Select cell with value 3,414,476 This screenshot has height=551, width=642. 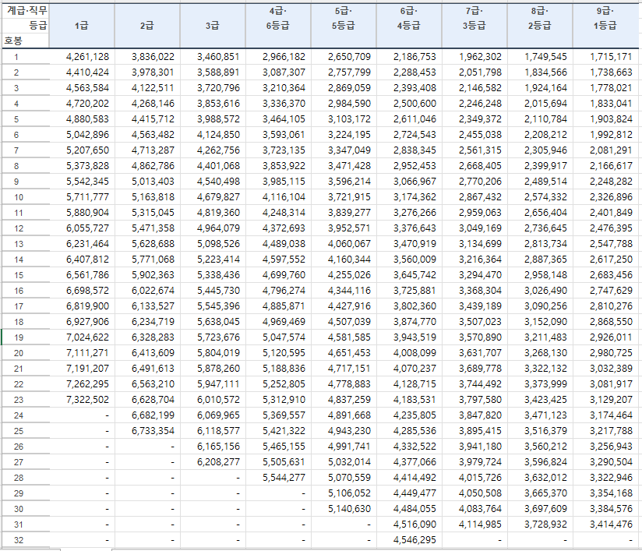tap(606, 524)
